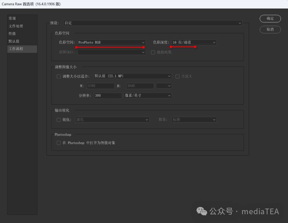Check 在 Photoshop 中打开为智能对象
Image resolution: width=288 pixels, height=223 pixels.
(x=59, y=143)
